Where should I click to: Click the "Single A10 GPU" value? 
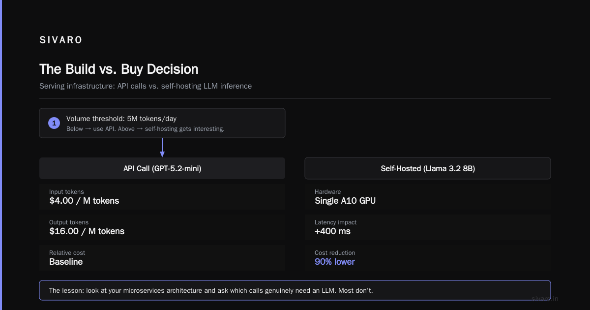pos(345,201)
